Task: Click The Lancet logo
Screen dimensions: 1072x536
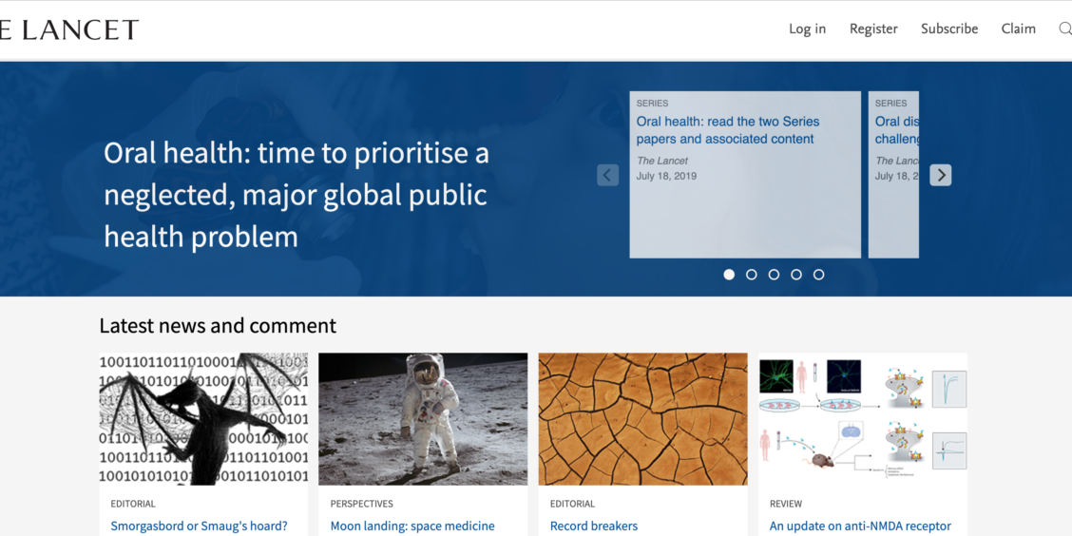Action: (x=68, y=29)
